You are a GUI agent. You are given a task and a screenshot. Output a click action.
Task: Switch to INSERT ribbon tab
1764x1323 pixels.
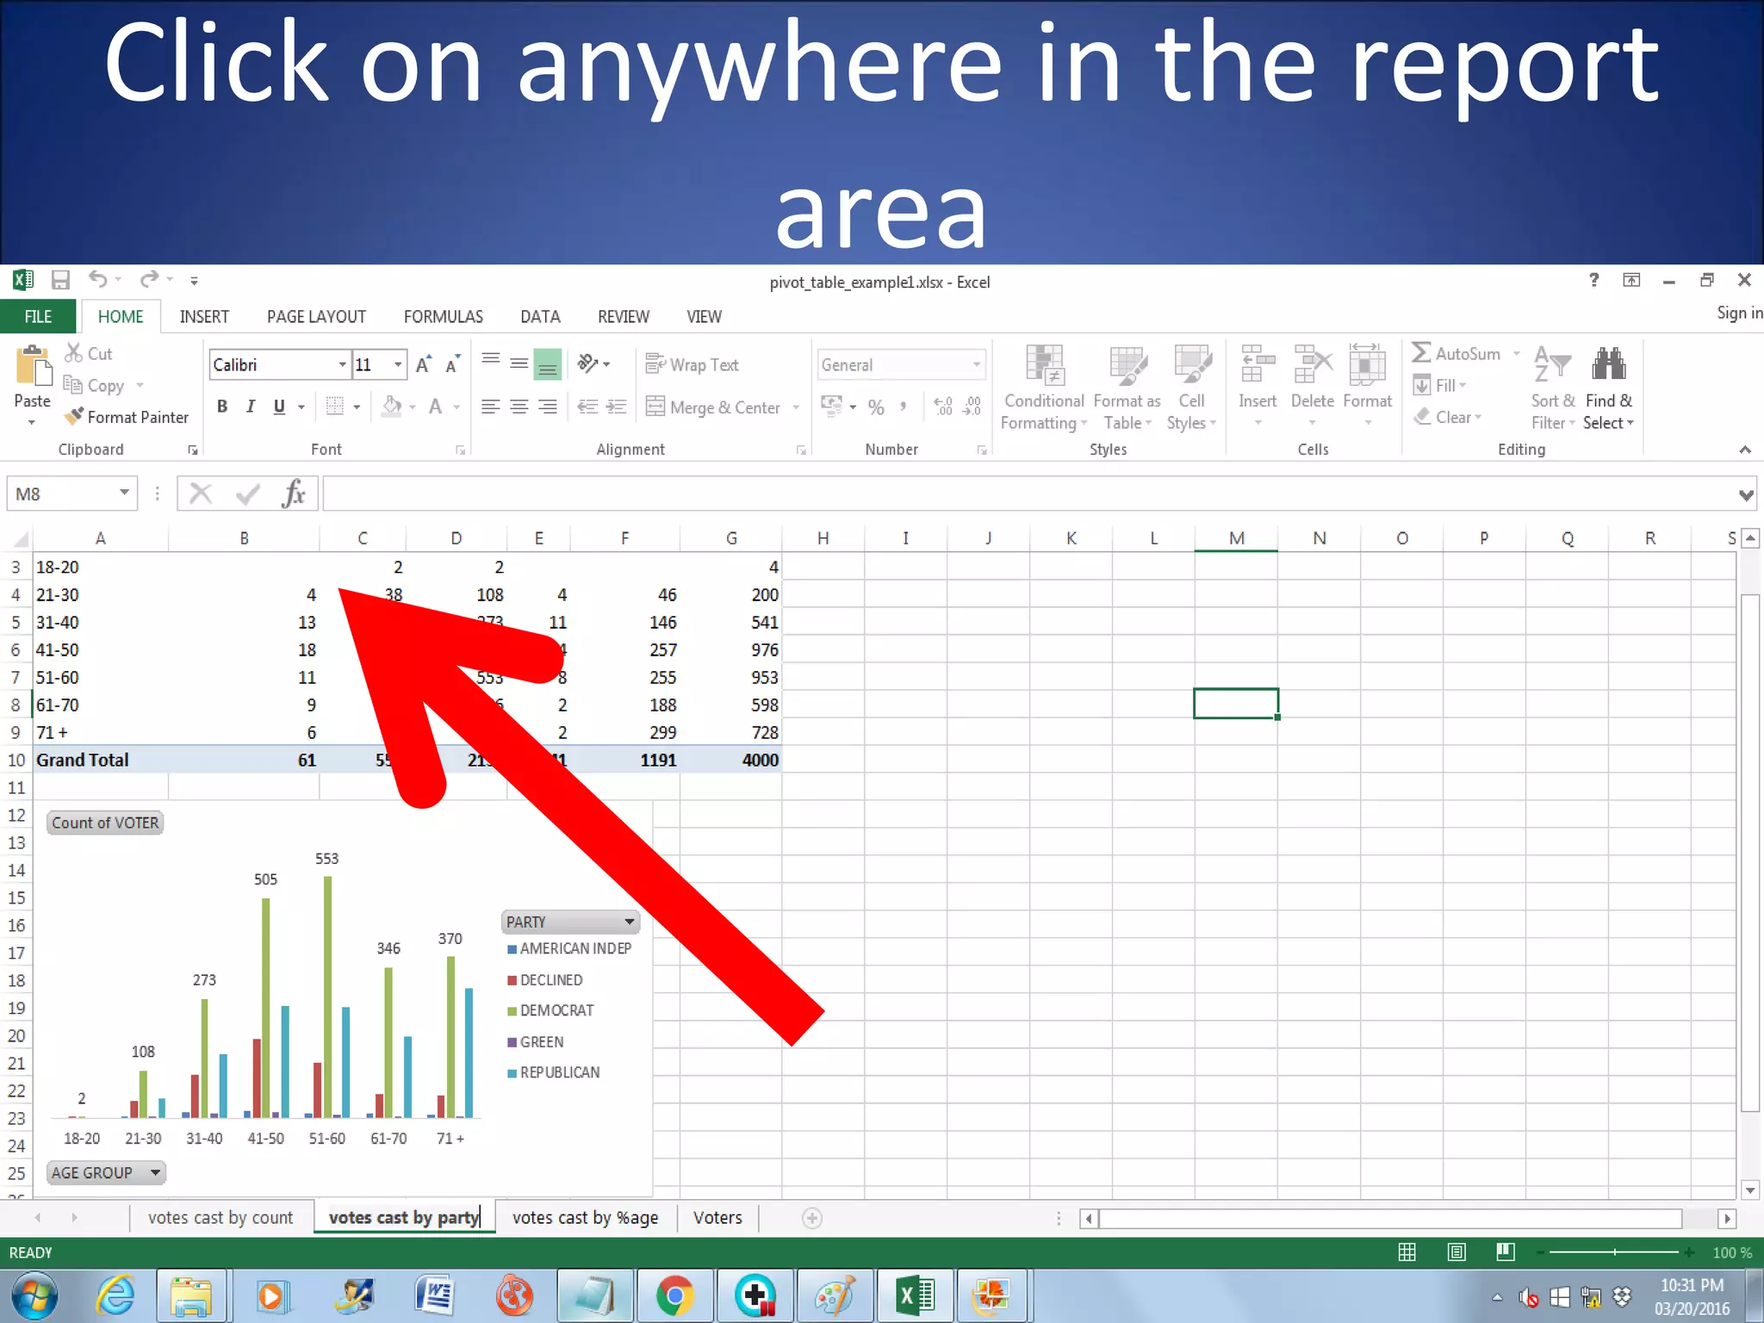[x=204, y=316]
